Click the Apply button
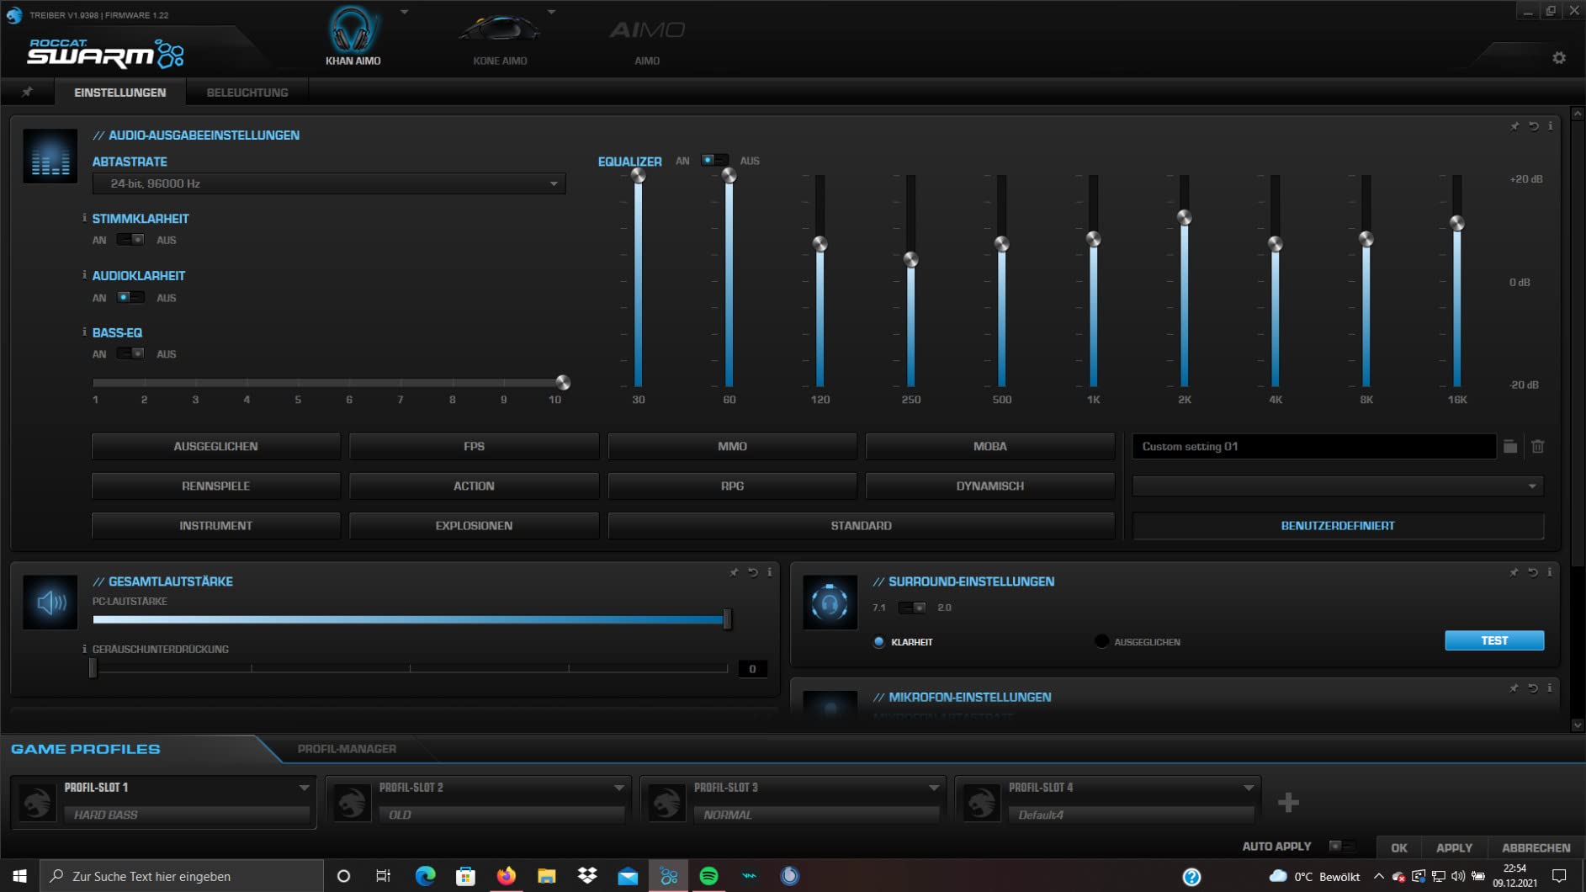Viewport: 1586px width, 892px height. (x=1454, y=848)
